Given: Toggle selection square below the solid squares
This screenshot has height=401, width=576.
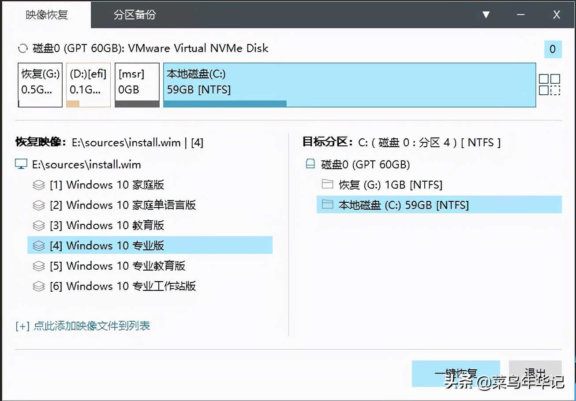Looking at the screenshot, I should click(x=543, y=91).
